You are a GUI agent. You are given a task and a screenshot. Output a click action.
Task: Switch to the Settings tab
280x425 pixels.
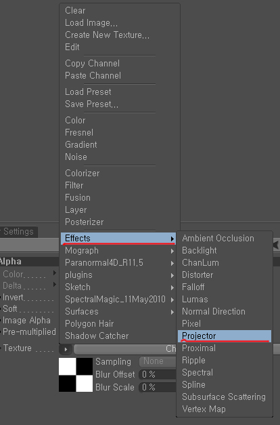point(18,232)
